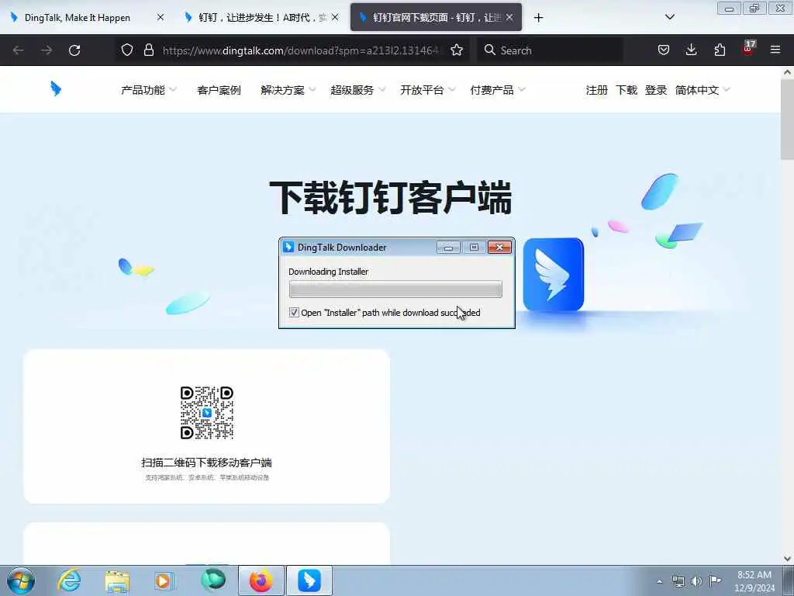The height and width of the screenshot is (596, 794).
Task: Click the site security padlock icon
Action: [148, 50]
